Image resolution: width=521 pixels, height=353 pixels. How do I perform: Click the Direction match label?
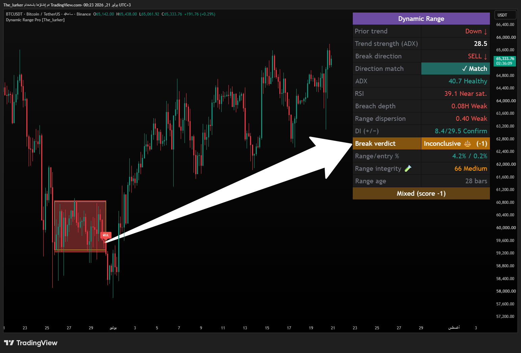click(379, 69)
